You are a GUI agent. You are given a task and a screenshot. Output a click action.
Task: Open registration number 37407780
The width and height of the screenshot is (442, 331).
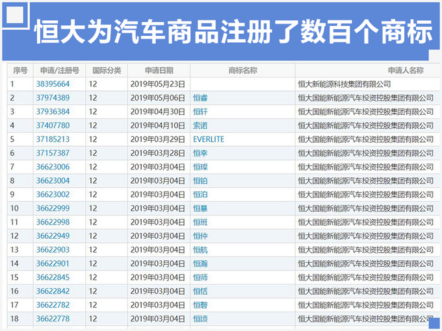53,125
